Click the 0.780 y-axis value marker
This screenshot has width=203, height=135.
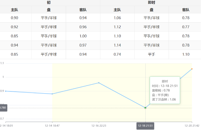(3, 108)
